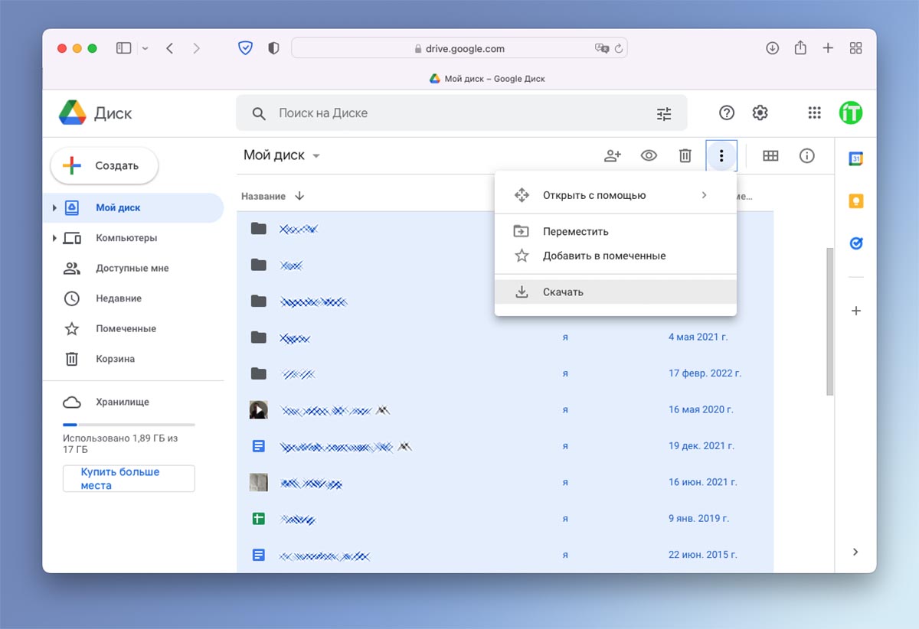Show details info panel icon
The image size is (919, 629).
806,156
